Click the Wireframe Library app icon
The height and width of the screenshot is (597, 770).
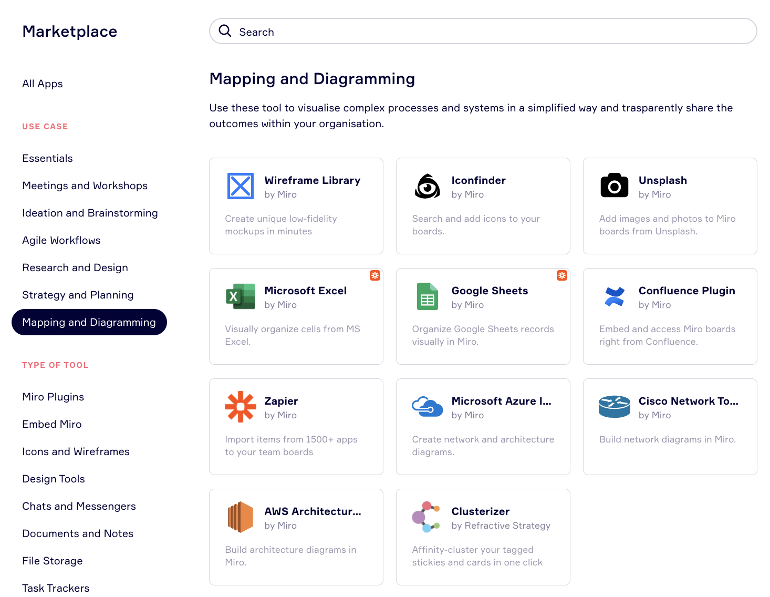(241, 186)
